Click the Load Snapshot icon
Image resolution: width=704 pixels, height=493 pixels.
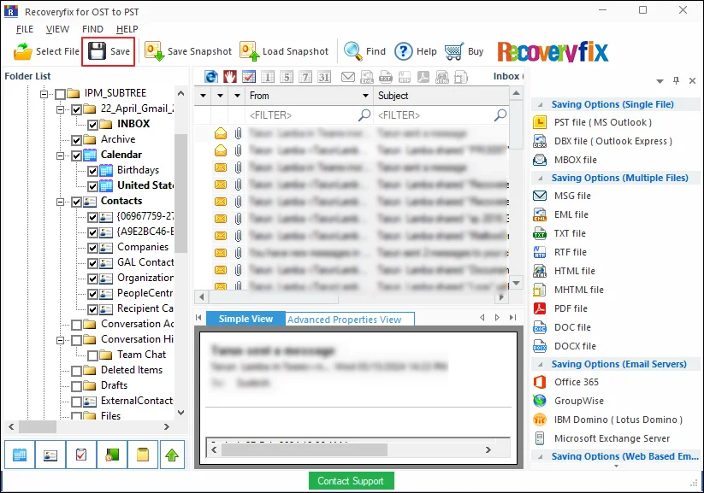[x=249, y=51]
